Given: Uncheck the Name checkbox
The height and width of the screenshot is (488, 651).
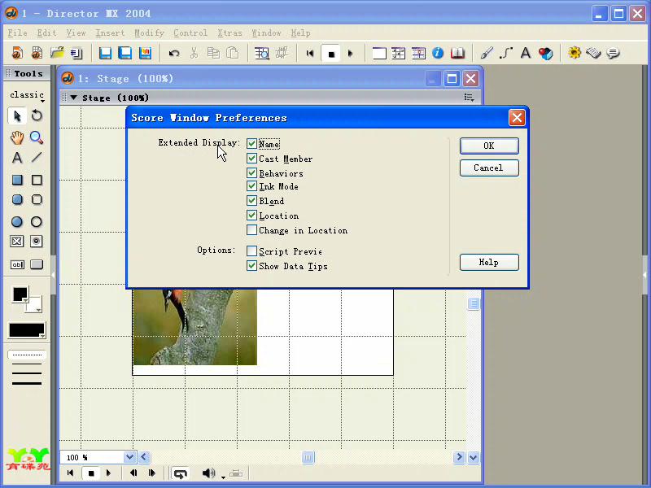Looking at the screenshot, I should (x=251, y=144).
